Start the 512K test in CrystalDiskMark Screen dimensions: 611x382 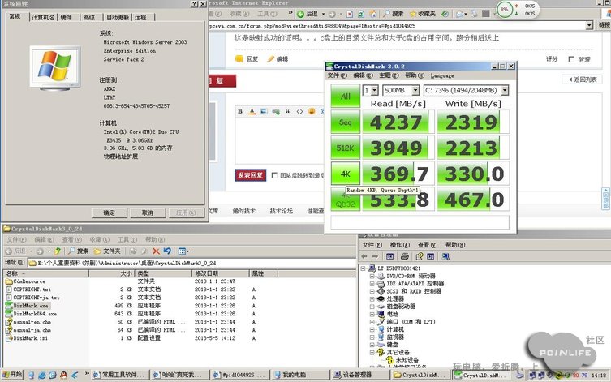pyautogui.click(x=345, y=148)
